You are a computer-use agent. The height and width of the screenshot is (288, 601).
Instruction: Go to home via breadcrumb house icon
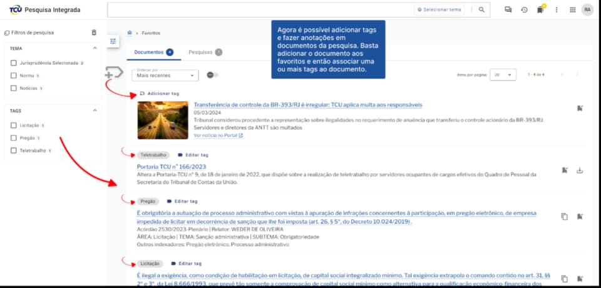tap(130, 32)
